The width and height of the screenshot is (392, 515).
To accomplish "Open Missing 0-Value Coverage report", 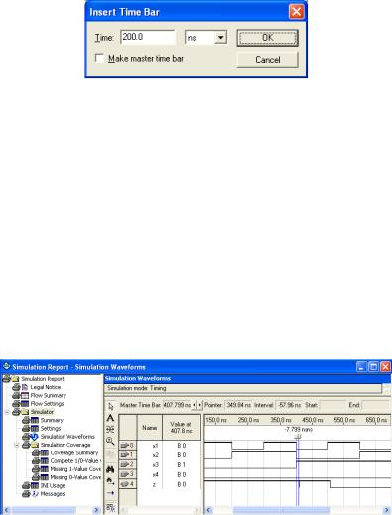I will (75, 477).
